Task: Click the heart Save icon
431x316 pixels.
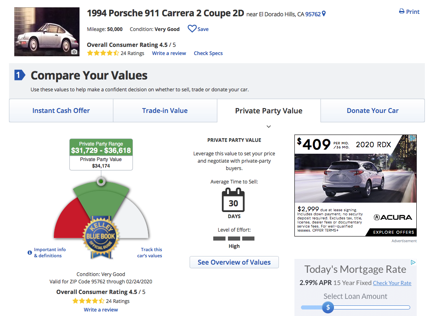Action: click(192, 29)
